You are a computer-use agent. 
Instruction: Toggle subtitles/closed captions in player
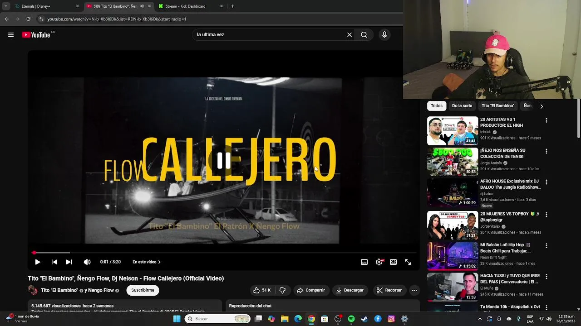point(364,262)
